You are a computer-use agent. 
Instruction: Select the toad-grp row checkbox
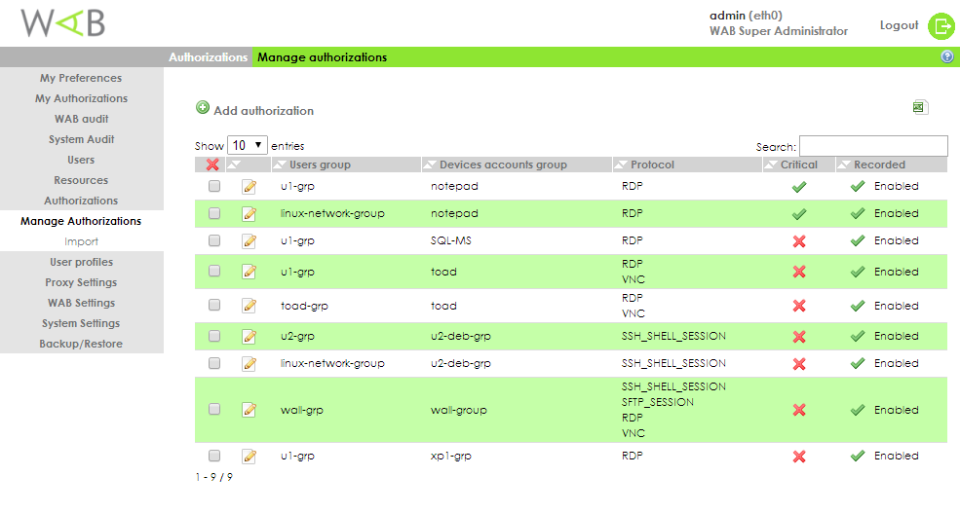[x=214, y=306]
